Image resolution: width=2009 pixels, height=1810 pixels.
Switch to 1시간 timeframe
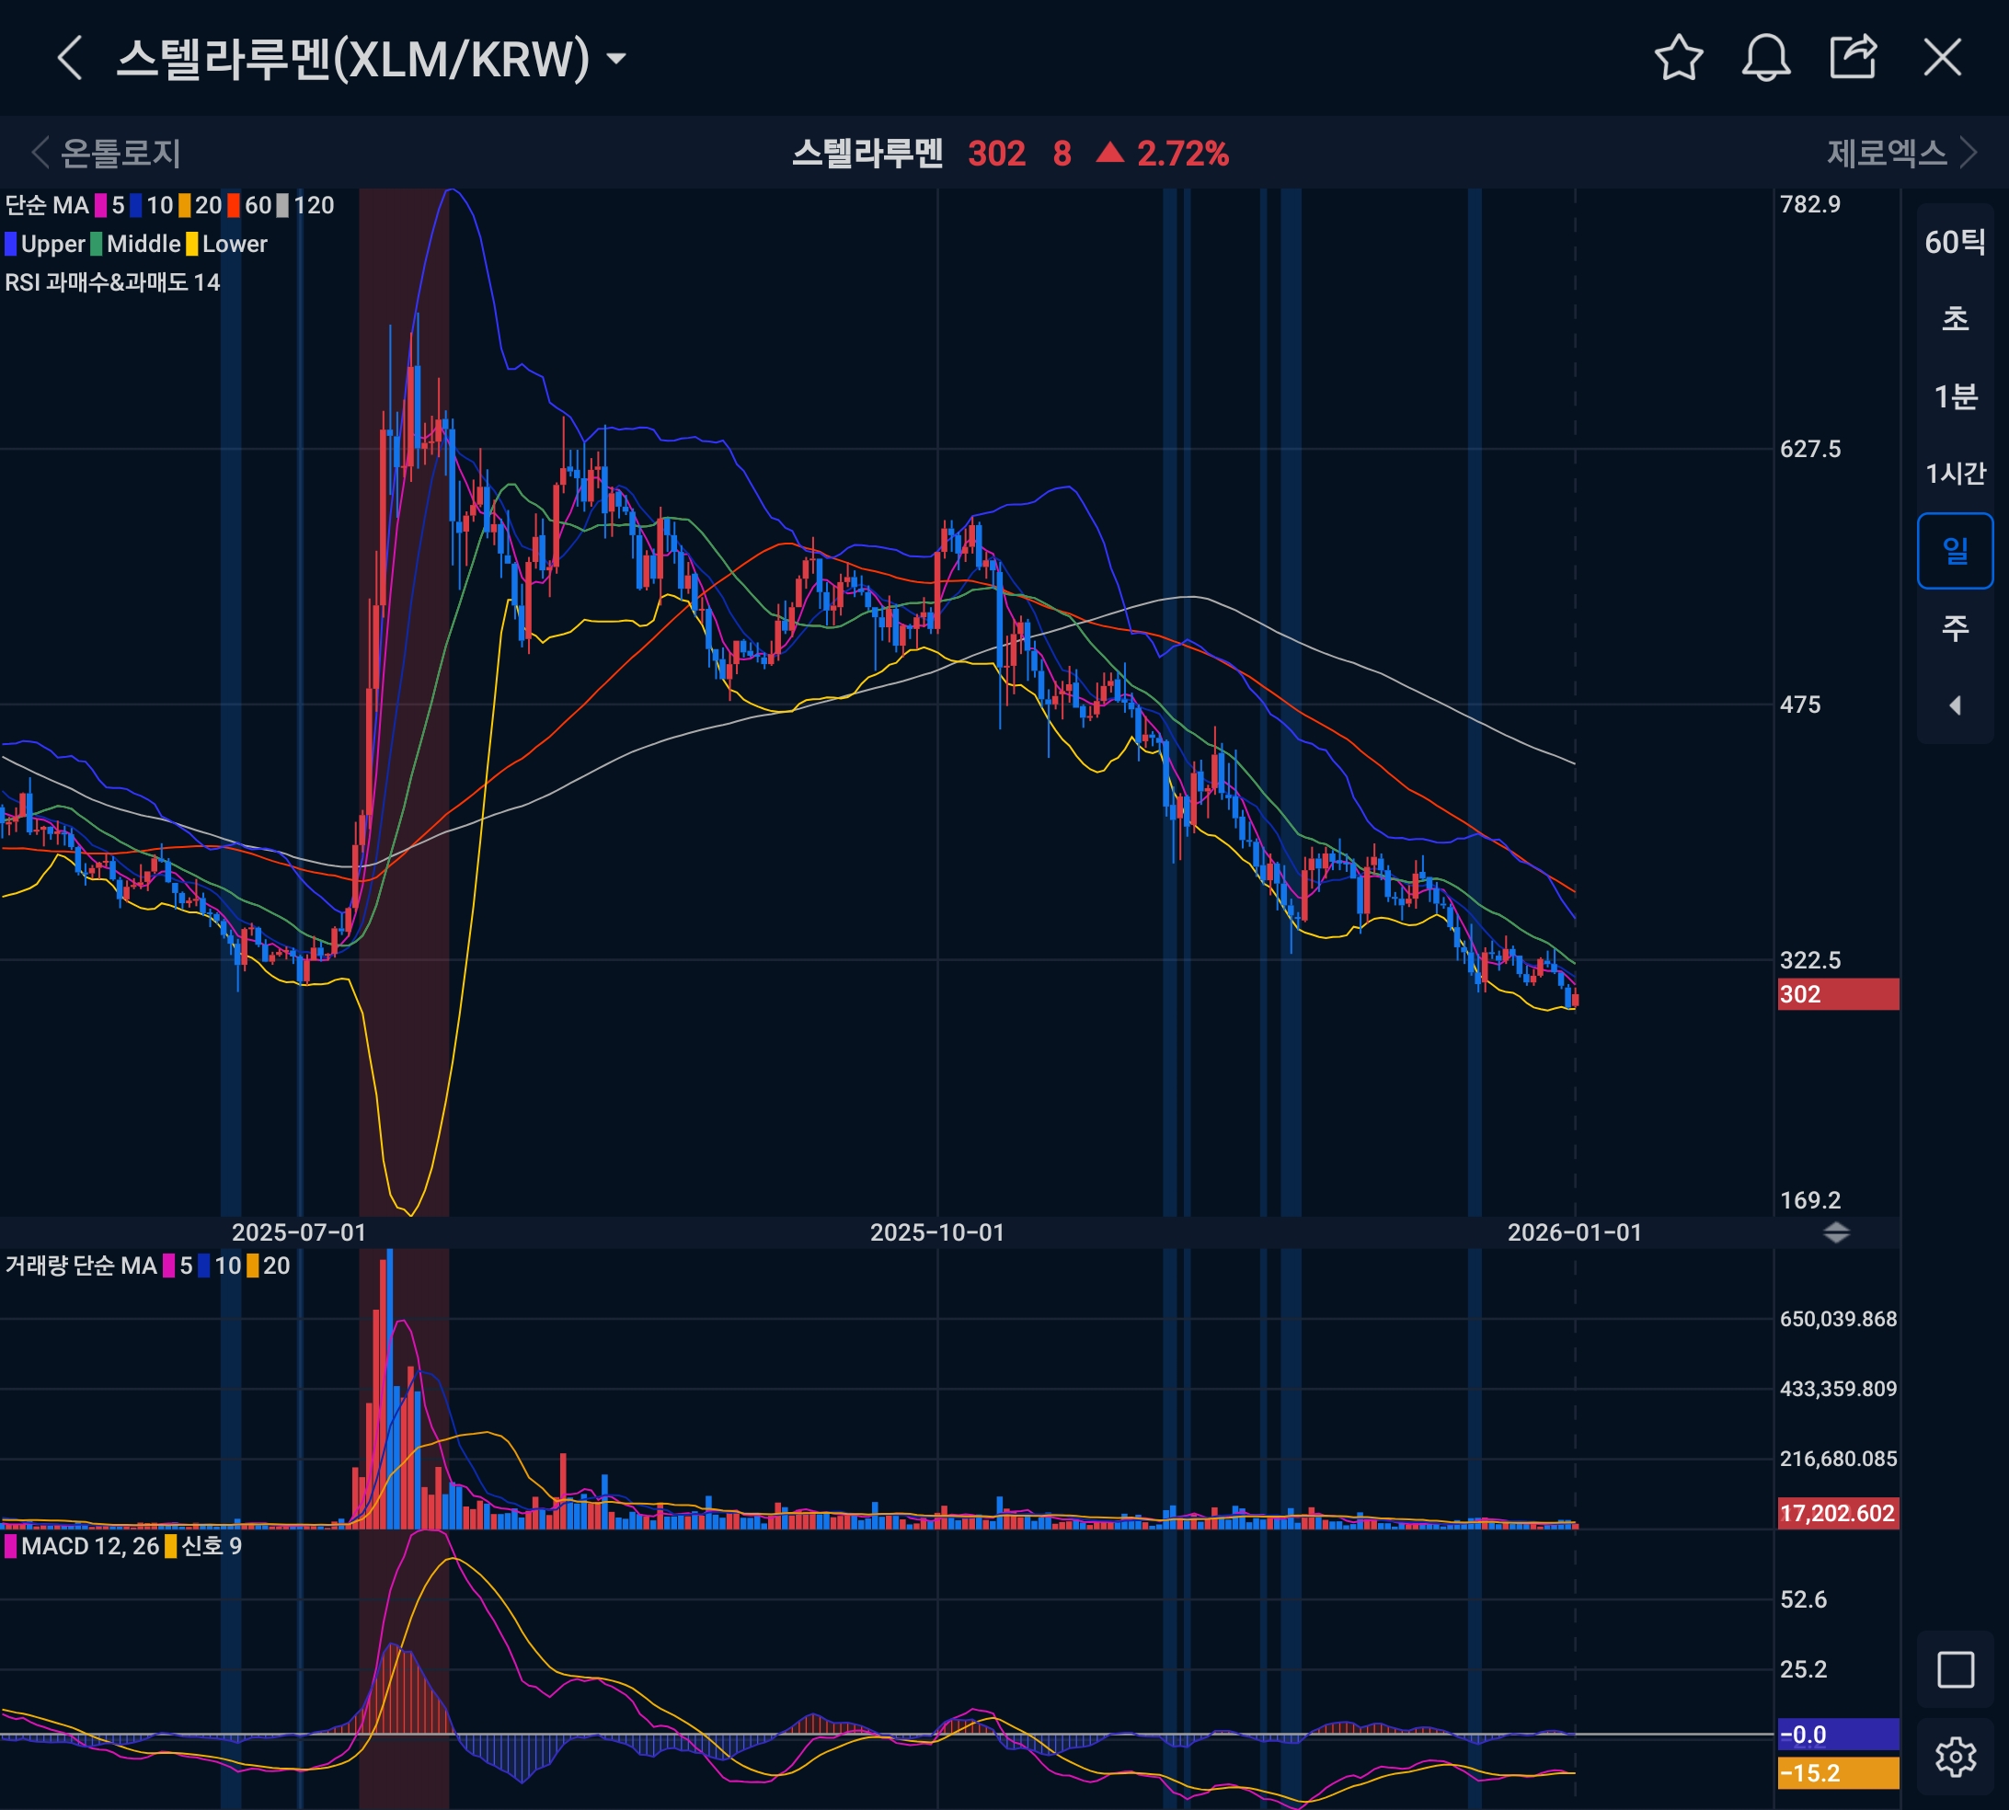coord(1955,474)
